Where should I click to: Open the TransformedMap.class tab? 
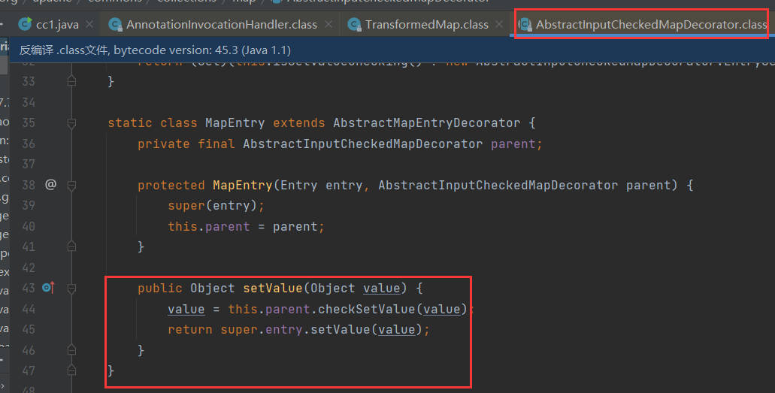click(x=426, y=24)
